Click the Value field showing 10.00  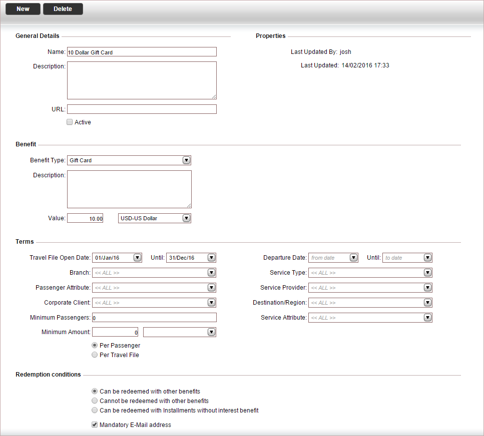point(85,218)
